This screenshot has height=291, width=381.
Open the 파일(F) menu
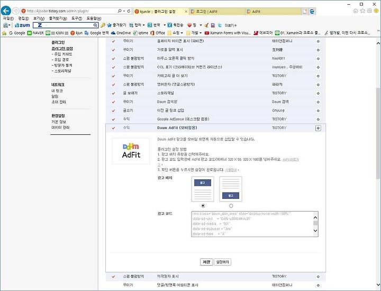click(8, 19)
